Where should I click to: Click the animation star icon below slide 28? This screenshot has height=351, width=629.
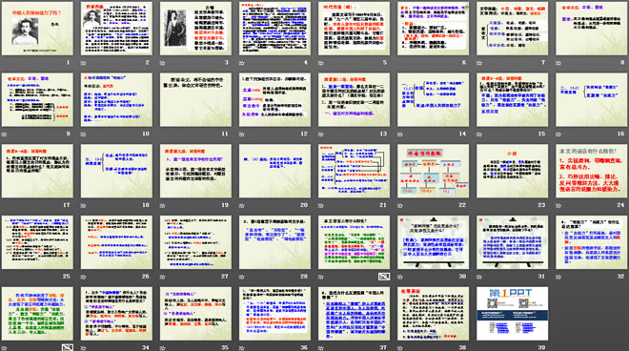coord(242,277)
